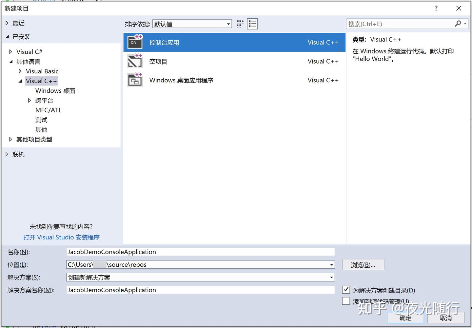
Task: Open the 排序依据 dropdown
Action: [192, 24]
